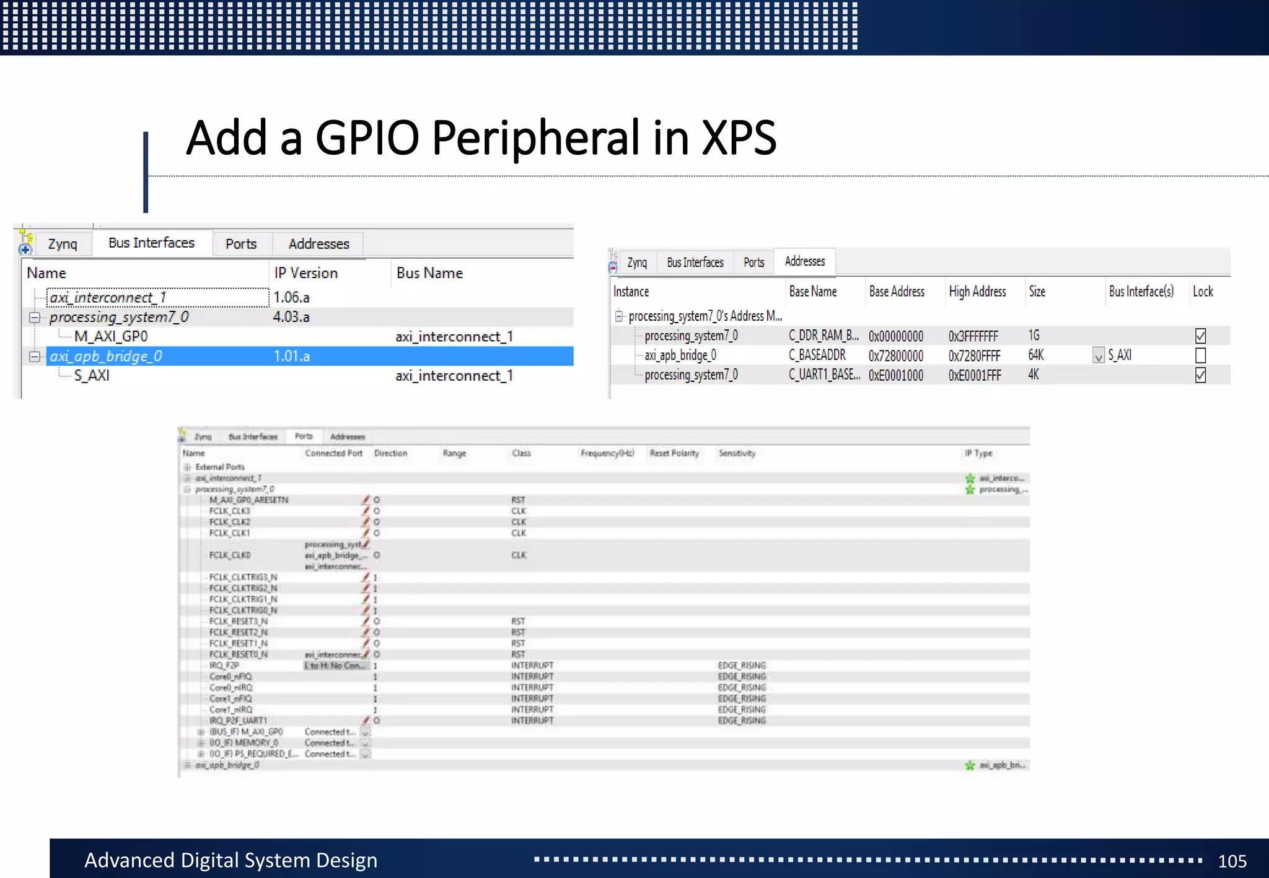This screenshot has height=878, width=1269.
Task: Click pencil icon beside processing_syst connected port
Action: tap(366, 544)
